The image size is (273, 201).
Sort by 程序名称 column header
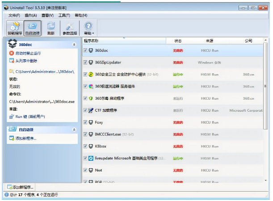(x=124, y=41)
